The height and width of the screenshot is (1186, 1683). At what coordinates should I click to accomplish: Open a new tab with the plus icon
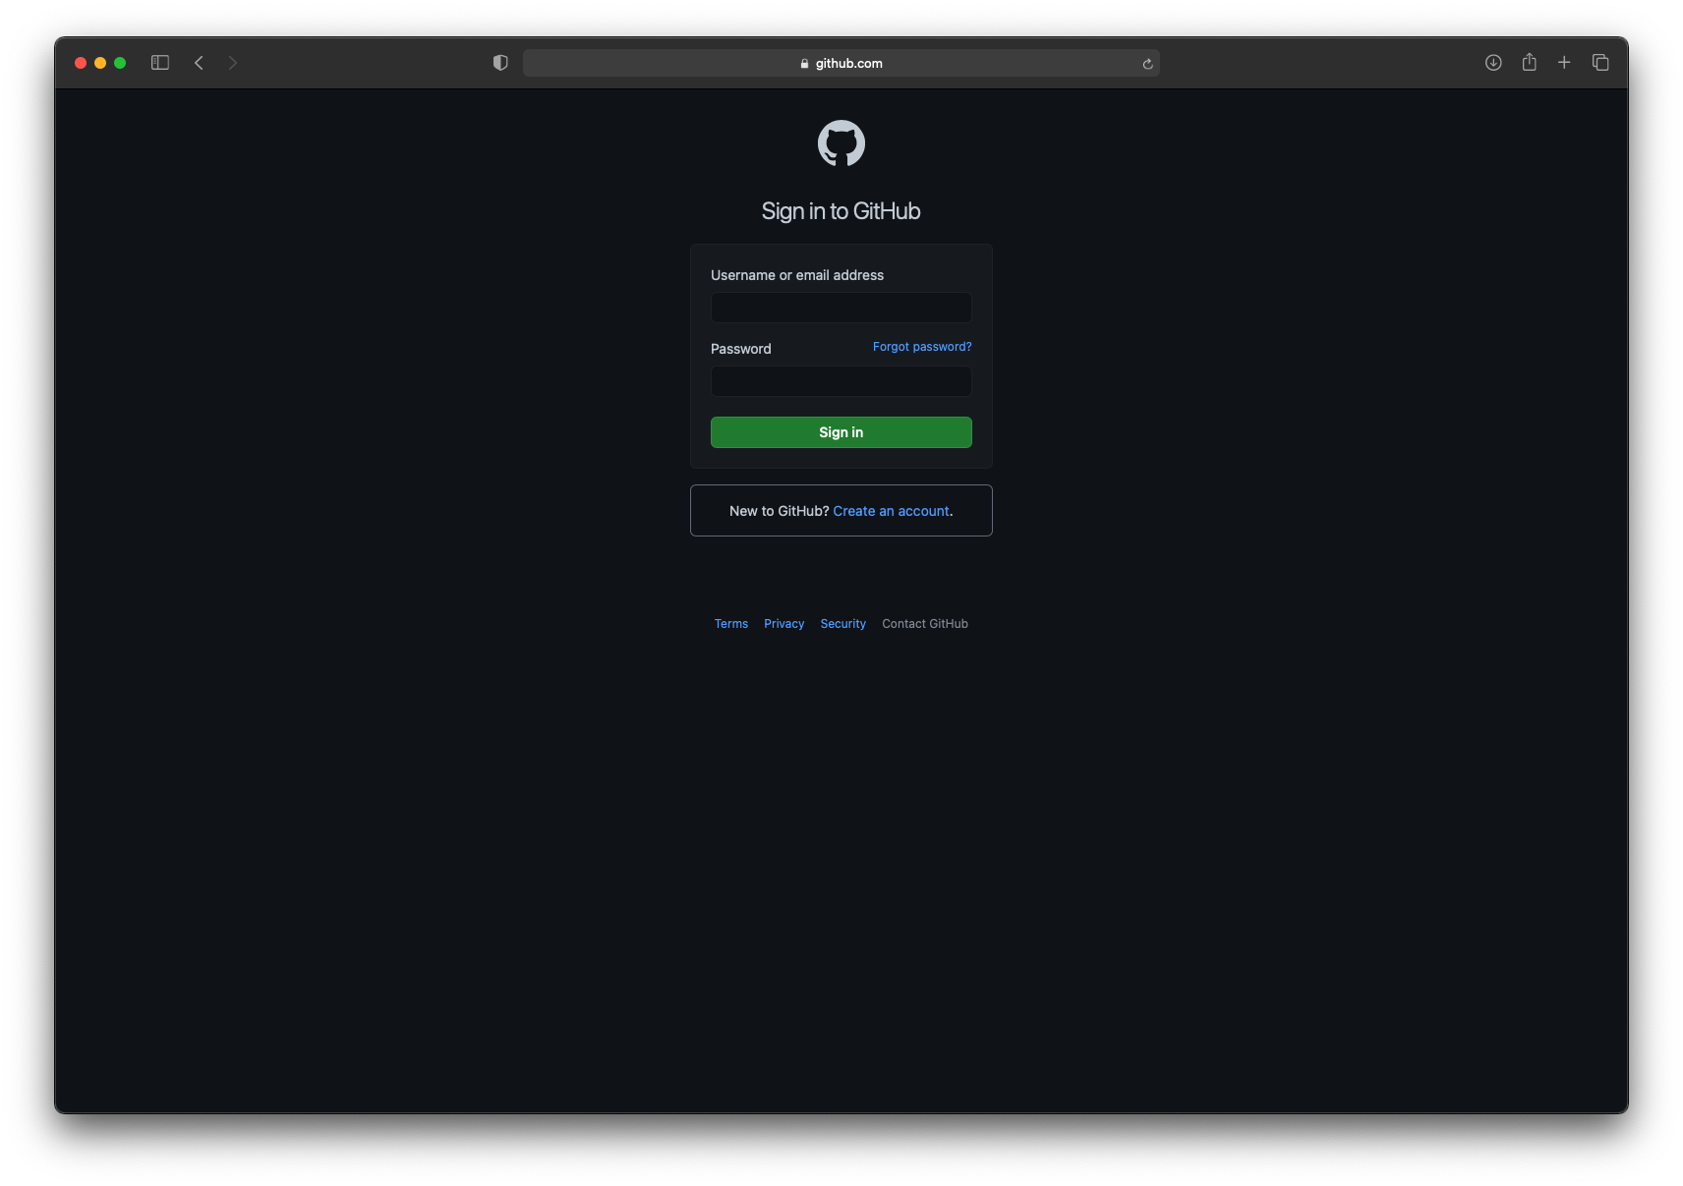pyautogui.click(x=1564, y=63)
